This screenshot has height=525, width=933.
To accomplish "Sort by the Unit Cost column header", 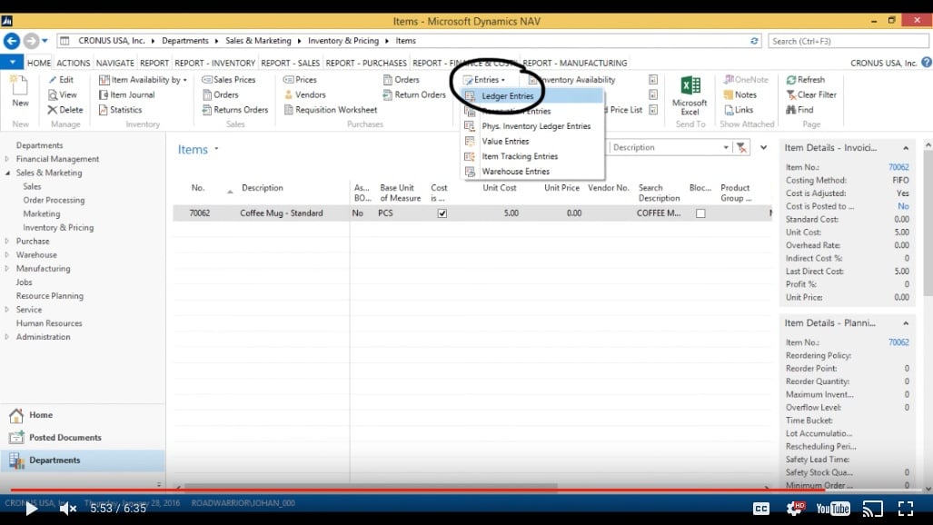I will pos(500,187).
